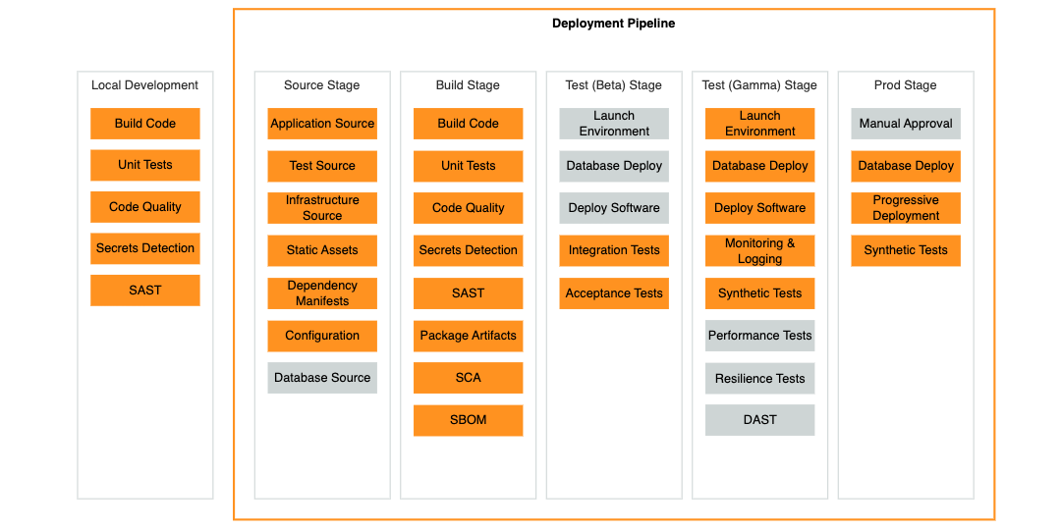1061x530 pixels.
Task: Click the gray Database Source box
Action: [x=322, y=378]
